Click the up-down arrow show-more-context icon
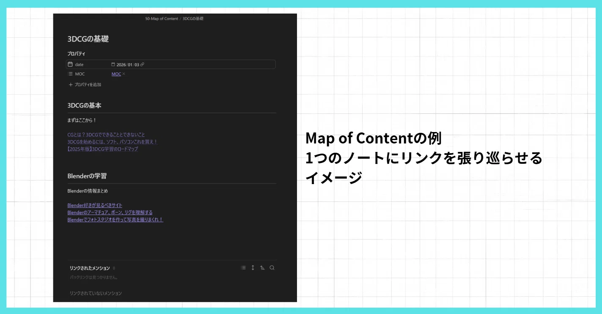Viewport: 602px width, 314px height. click(253, 267)
